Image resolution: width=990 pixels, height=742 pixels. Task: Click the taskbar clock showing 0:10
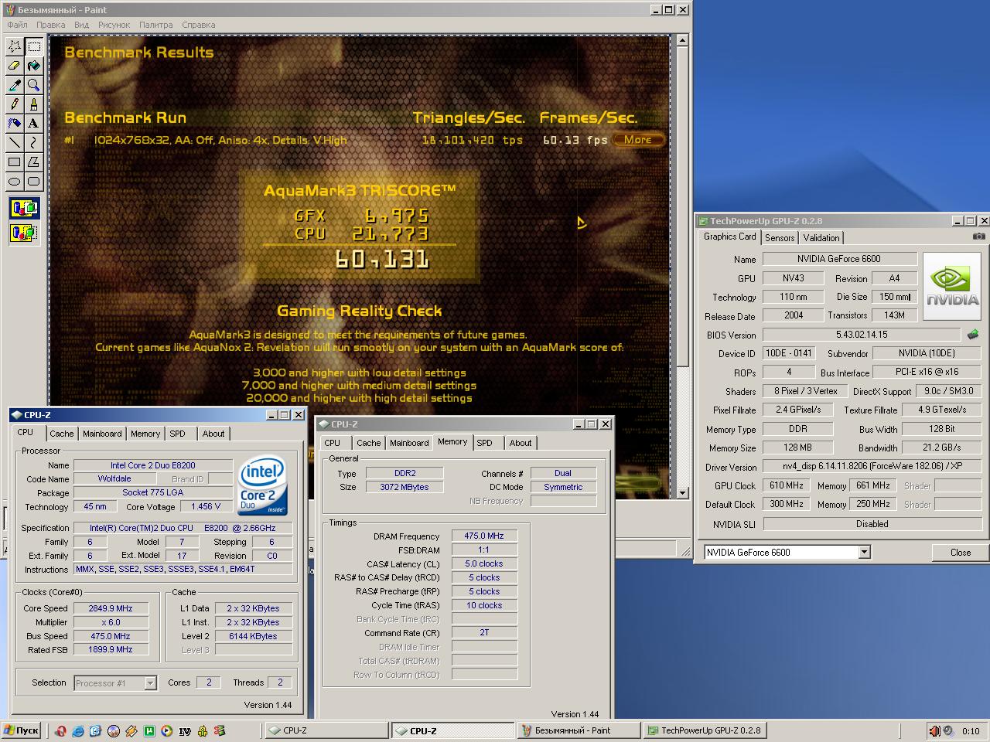point(971,730)
